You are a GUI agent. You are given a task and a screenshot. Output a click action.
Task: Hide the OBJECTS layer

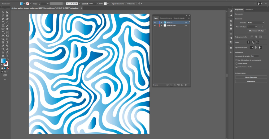tap(155, 23)
